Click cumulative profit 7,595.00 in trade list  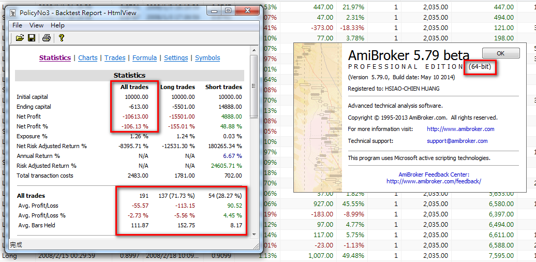tap(500, 256)
